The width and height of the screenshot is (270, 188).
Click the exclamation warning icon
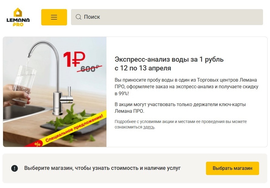point(15,168)
